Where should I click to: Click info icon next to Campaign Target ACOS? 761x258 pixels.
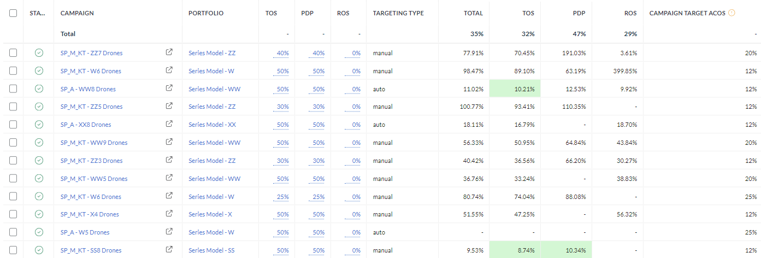click(x=732, y=13)
